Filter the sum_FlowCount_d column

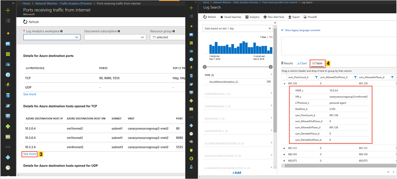pos(316,77)
